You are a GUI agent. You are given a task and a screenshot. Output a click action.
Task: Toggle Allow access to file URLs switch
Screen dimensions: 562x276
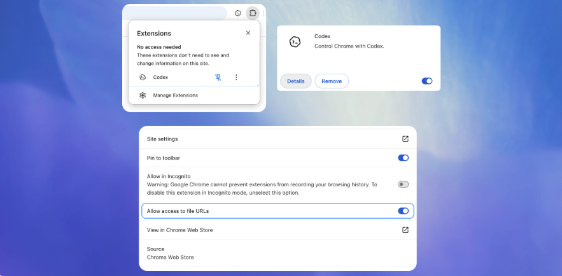[x=404, y=211]
